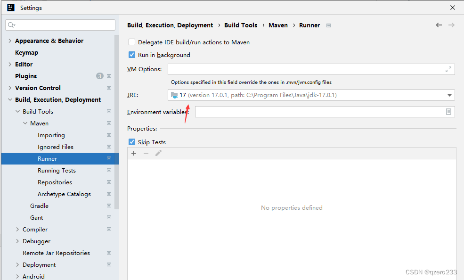Open the Archetype Catalogs page
Viewport: 464px width, 280px height.
[x=64, y=194]
